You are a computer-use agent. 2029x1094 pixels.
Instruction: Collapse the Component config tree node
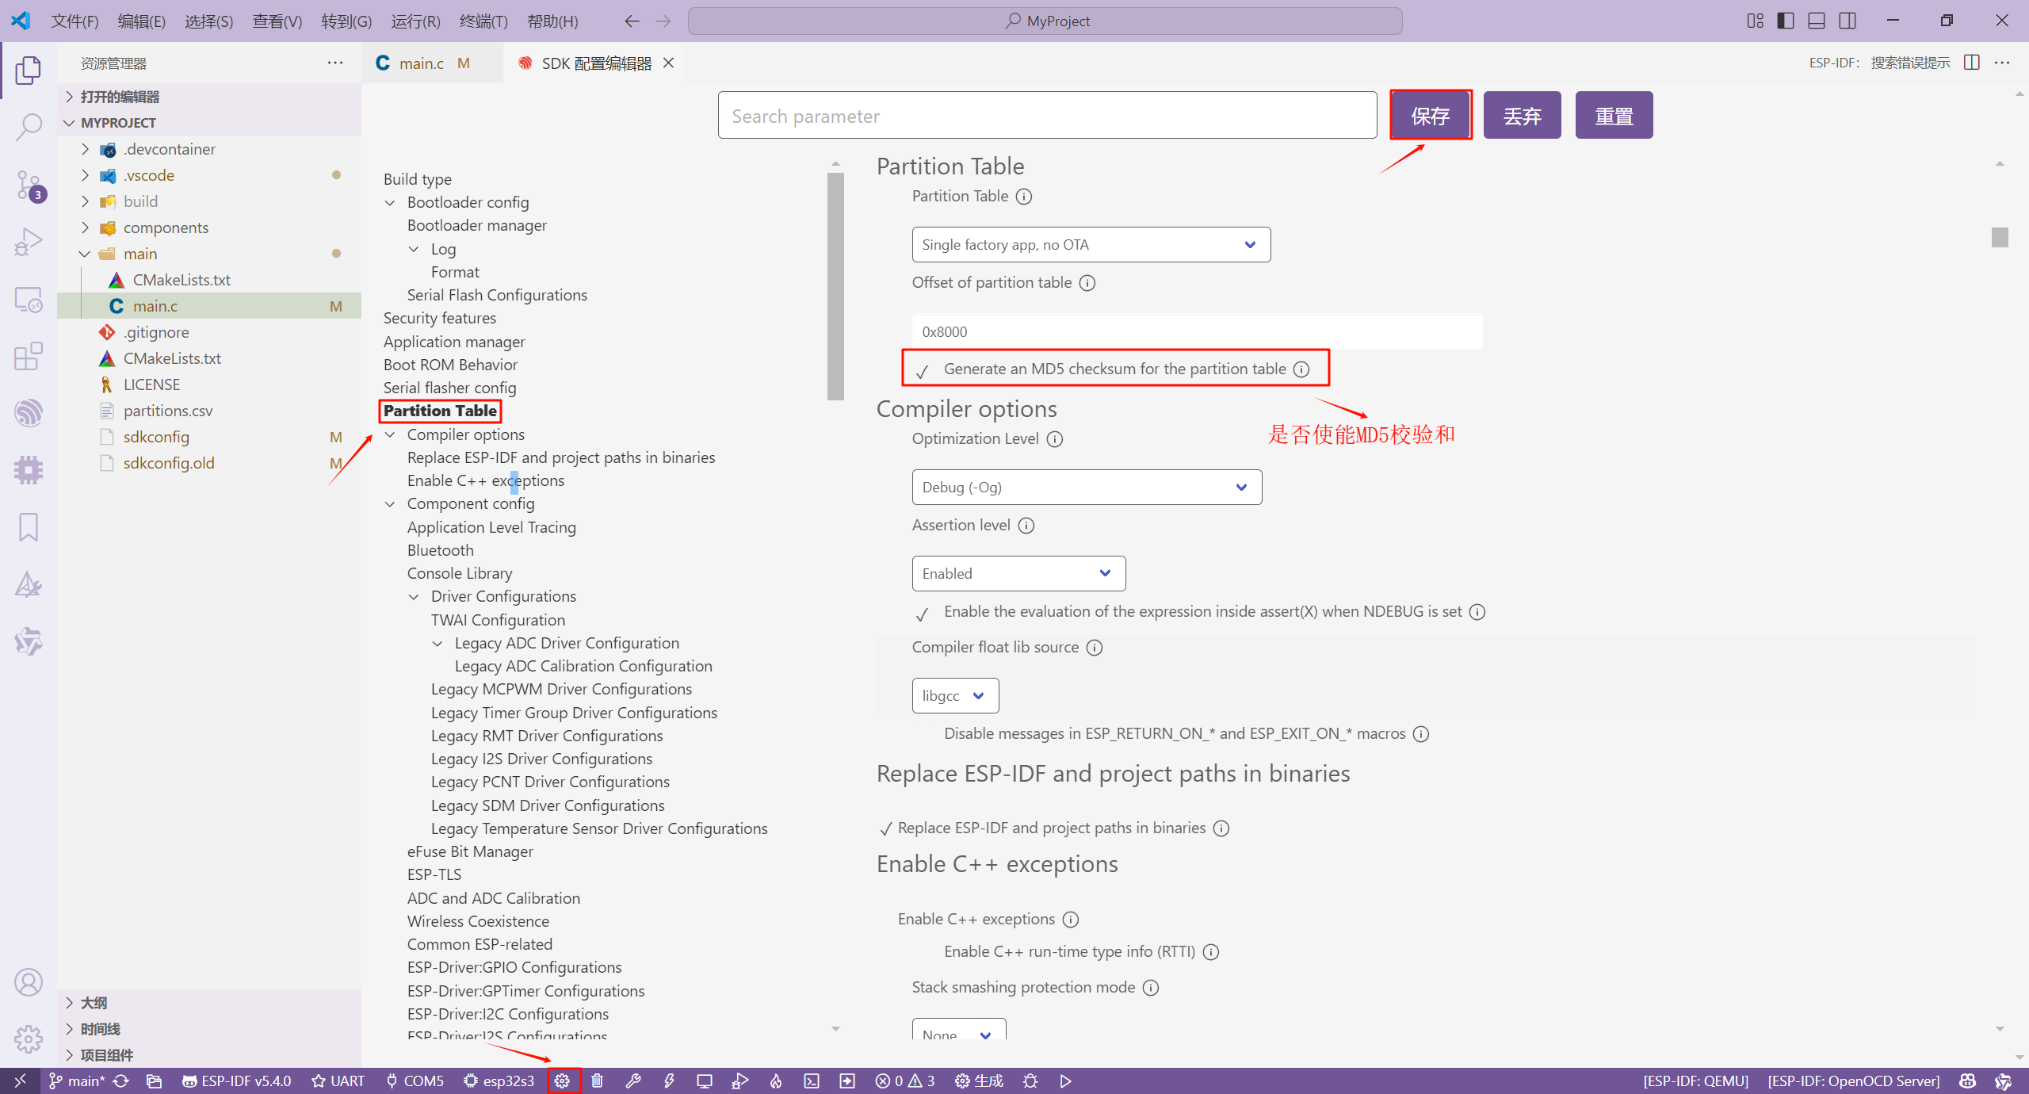point(390,504)
